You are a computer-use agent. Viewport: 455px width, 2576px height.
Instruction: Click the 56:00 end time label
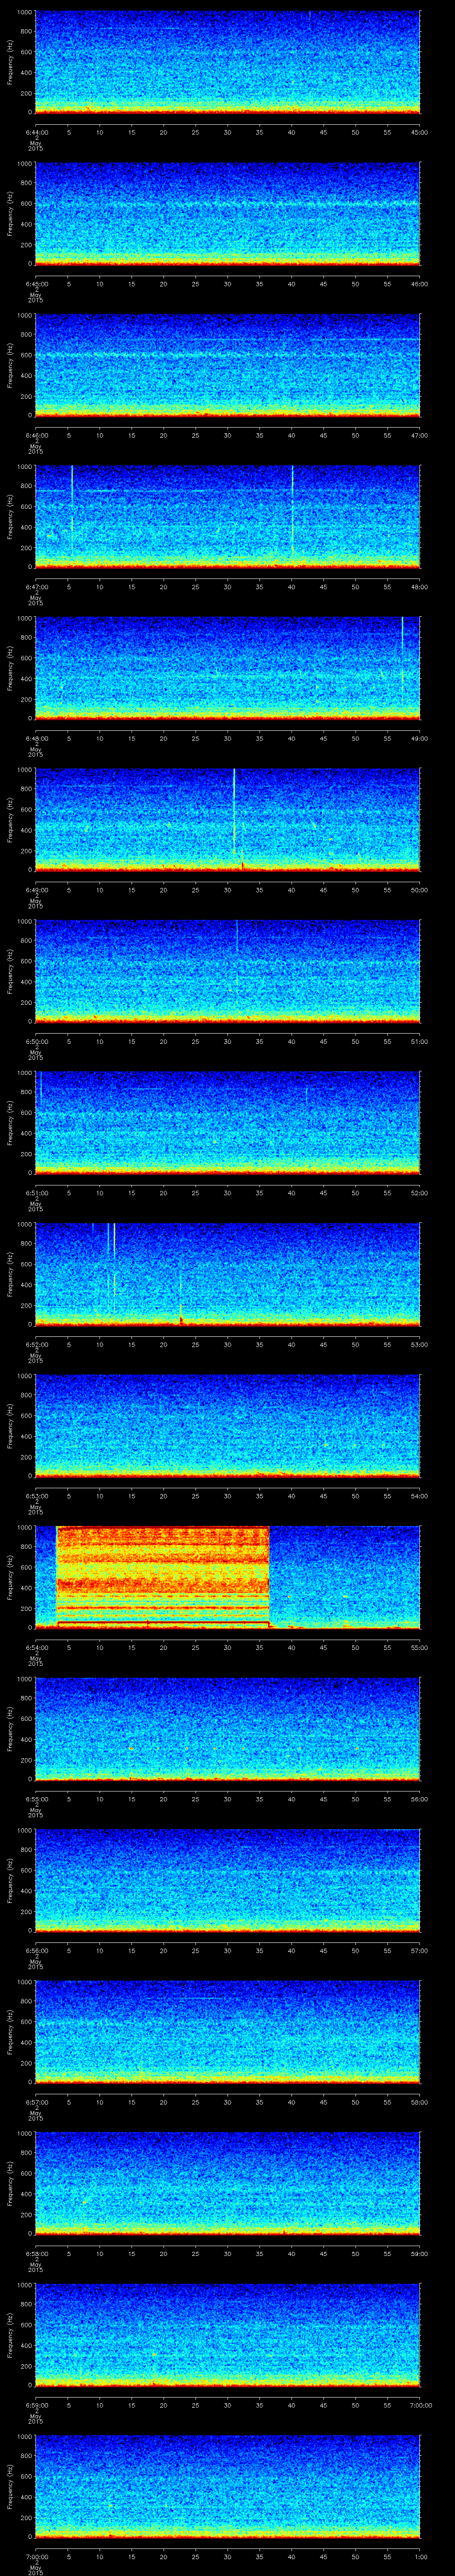tap(419, 1799)
